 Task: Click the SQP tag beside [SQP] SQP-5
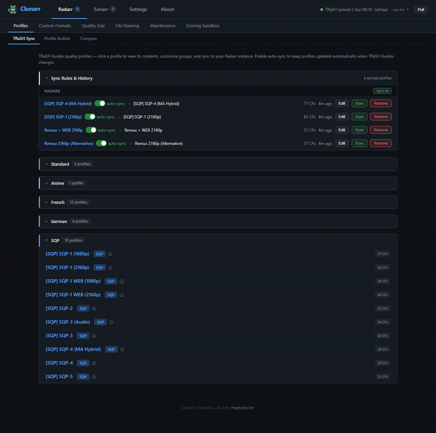pos(83,377)
